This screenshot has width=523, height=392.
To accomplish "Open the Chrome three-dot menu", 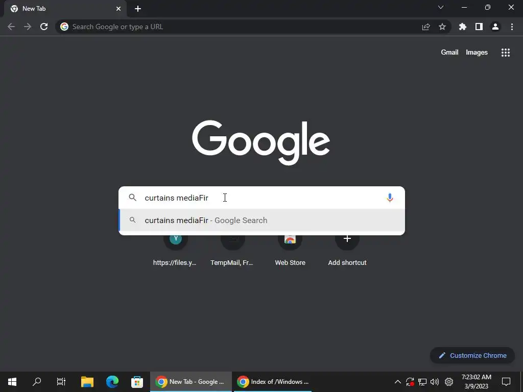I will click(x=512, y=27).
